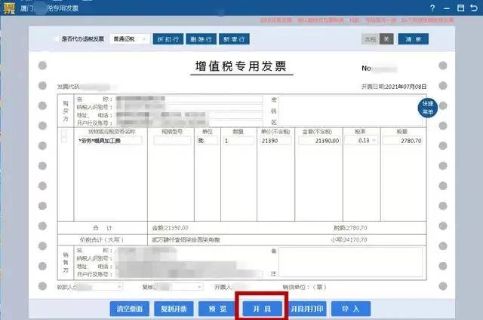Issue the invoice with 开具 button
The width and height of the screenshot is (483, 320).
click(261, 309)
